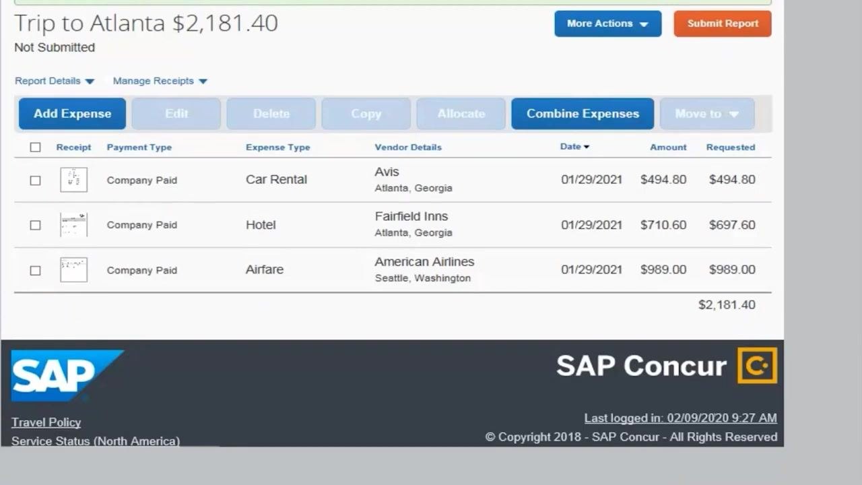Click the SAP Concur logo icon
This screenshot has width=862, height=485.
(x=757, y=366)
